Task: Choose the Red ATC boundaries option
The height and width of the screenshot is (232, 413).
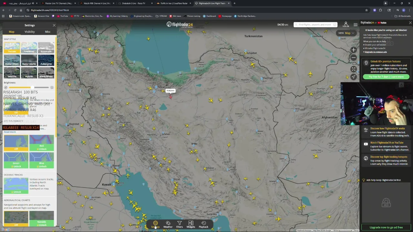Action: pyautogui.click(x=42, y=143)
